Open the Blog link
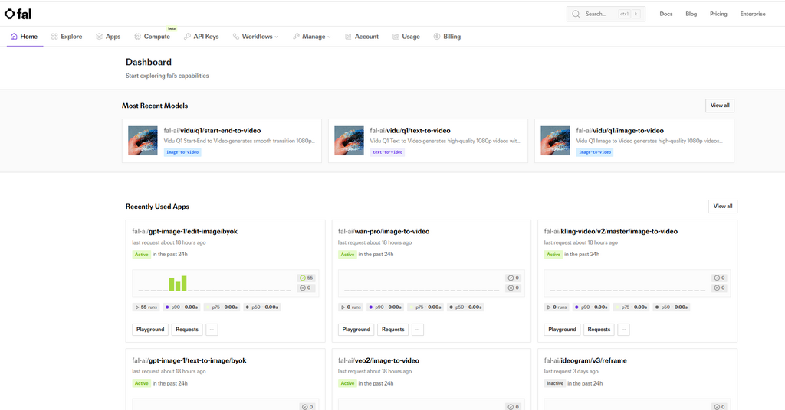 (x=691, y=14)
